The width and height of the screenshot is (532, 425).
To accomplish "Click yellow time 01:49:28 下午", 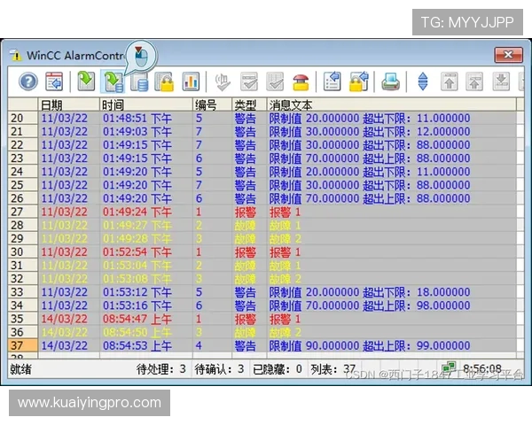I will coord(137,238).
